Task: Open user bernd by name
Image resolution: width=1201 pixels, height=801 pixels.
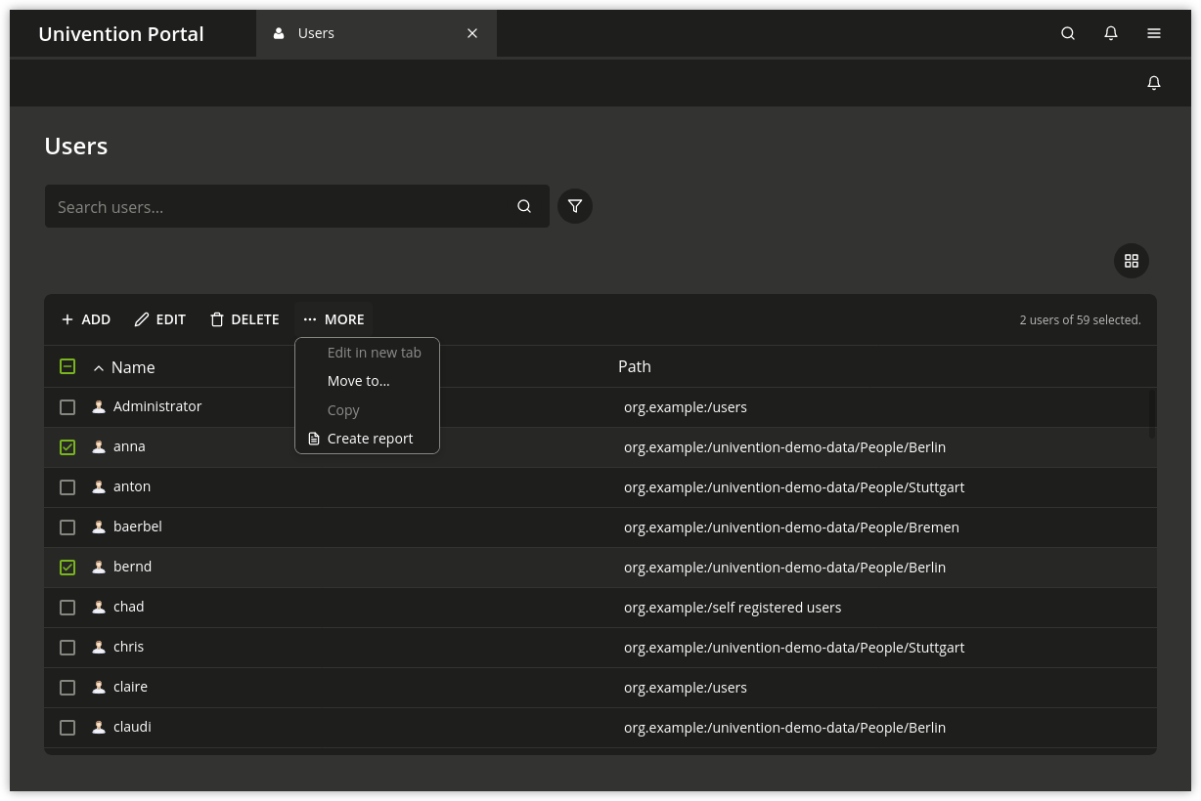Action: tap(132, 567)
